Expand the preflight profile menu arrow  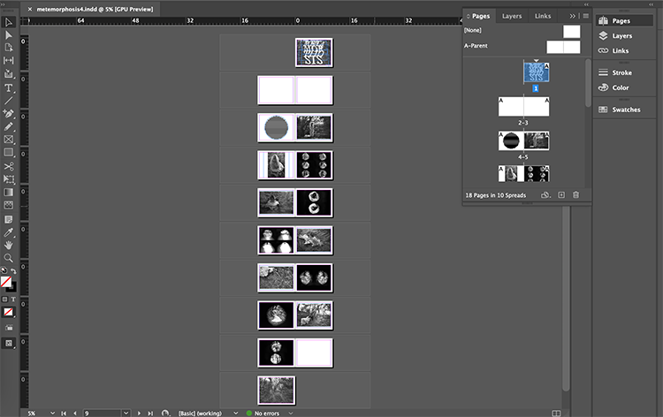point(235,413)
